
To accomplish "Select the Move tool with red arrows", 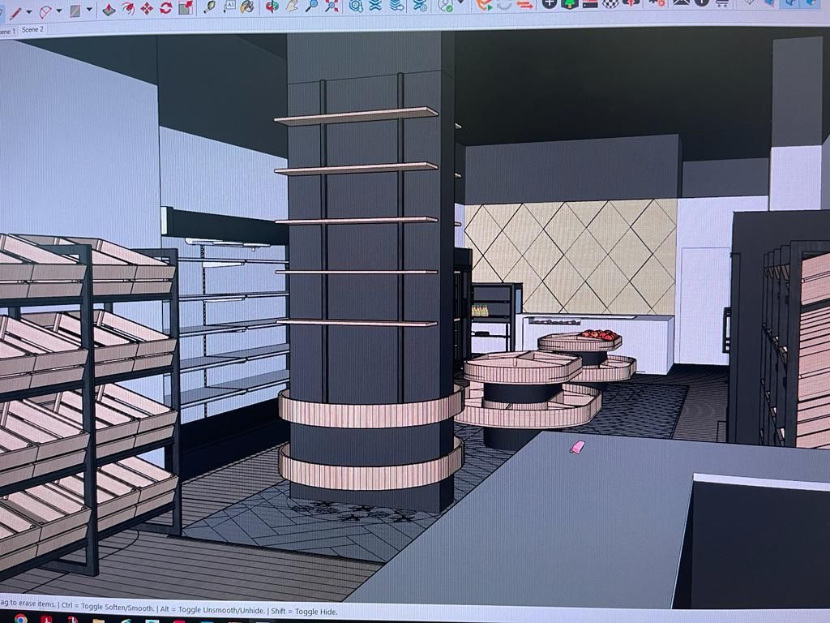I will coord(147,8).
